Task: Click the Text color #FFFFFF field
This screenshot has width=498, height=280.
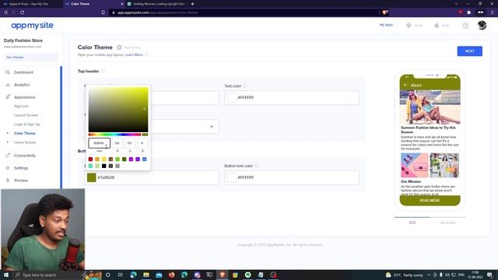Action: pyautogui.click(x=292, y=98)
